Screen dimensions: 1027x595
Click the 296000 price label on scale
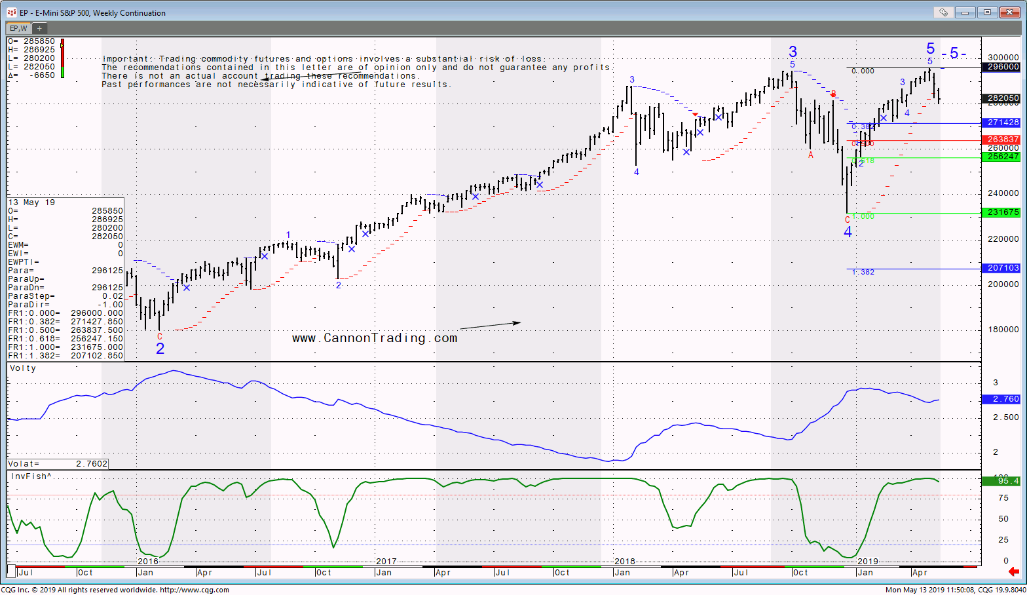point(1003,67)
